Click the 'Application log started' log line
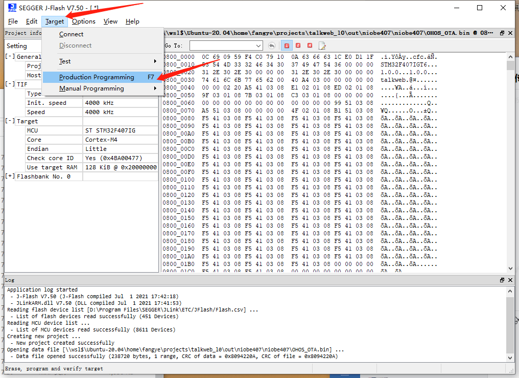The image size is (519, 378). pos(42,290)
